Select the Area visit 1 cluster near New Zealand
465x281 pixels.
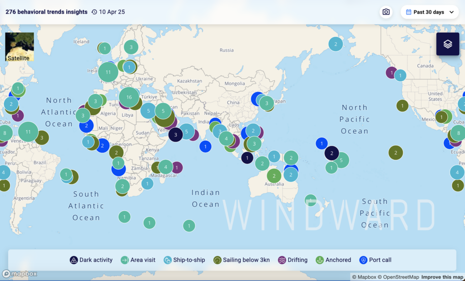tap(311, 200)
